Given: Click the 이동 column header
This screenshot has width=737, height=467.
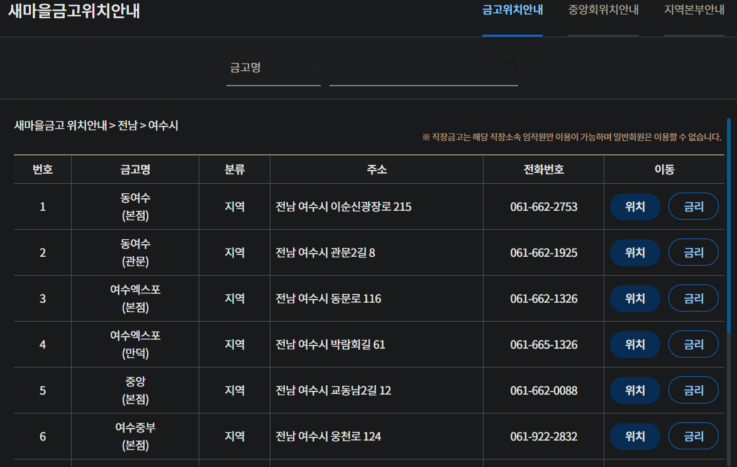Looking at the screenshot, I should [664, 169].
